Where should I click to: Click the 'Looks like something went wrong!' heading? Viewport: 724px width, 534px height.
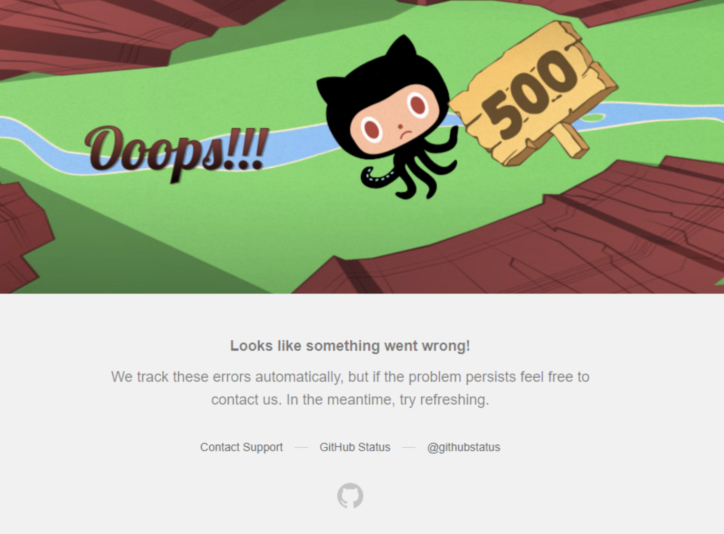click(x=350, y=346)
